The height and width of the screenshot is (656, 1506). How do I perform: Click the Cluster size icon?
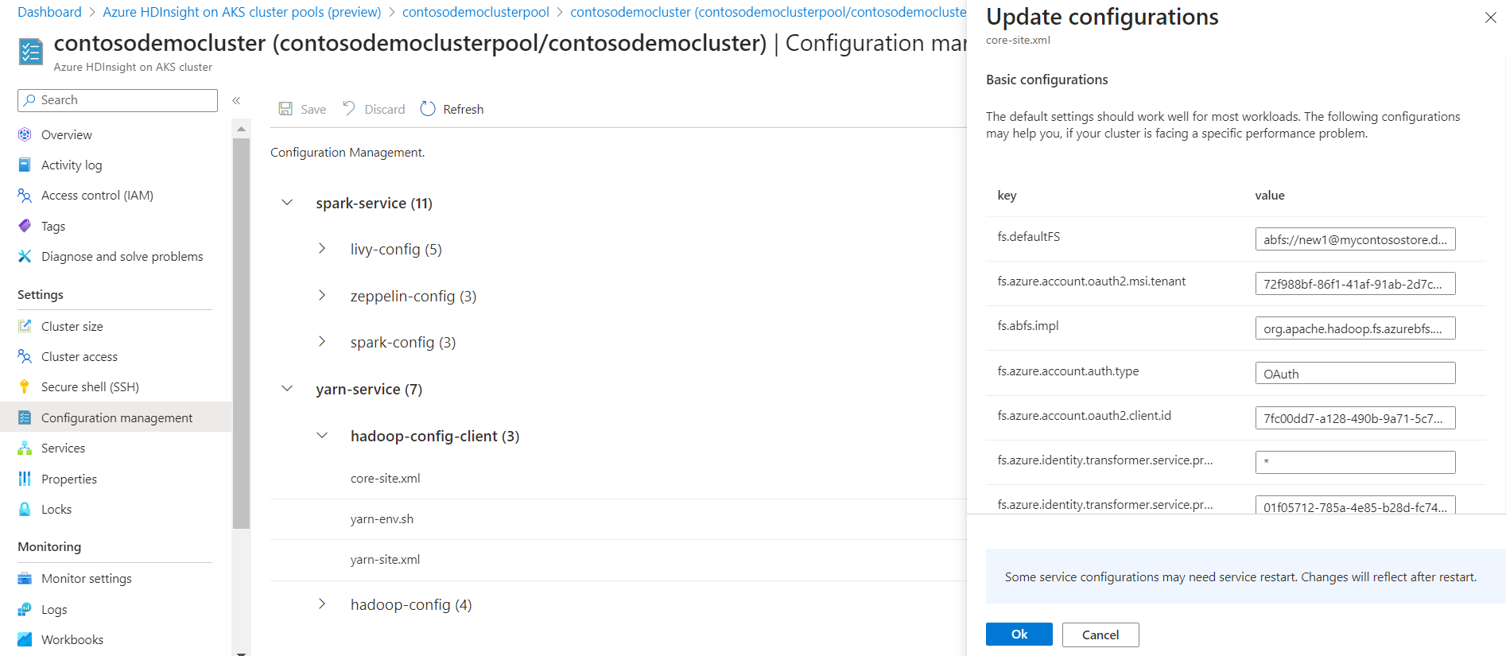pos(25,326)
